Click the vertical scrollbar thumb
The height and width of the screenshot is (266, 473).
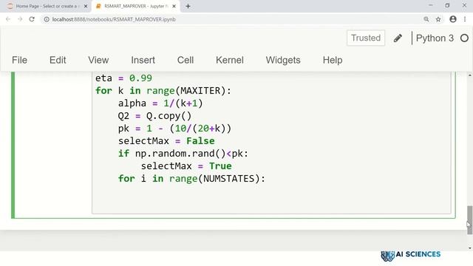(470, 220)
